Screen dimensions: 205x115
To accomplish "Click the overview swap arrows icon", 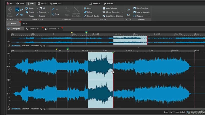I will point(44,46).
